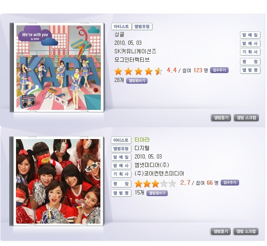Screen dimensions: 267x246
Task: Select the empty fourth star in T-ara rating
Action: pos(164,184)
